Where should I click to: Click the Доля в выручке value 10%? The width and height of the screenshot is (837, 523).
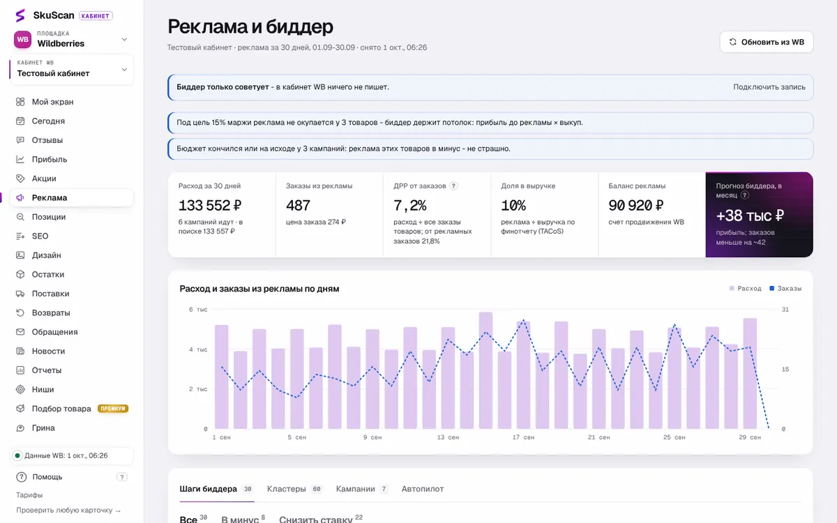click(513, 206)
